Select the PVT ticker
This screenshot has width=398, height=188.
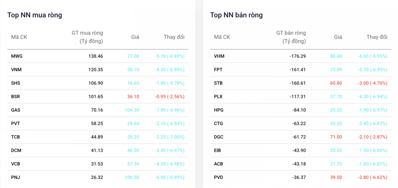click(16, 123)
